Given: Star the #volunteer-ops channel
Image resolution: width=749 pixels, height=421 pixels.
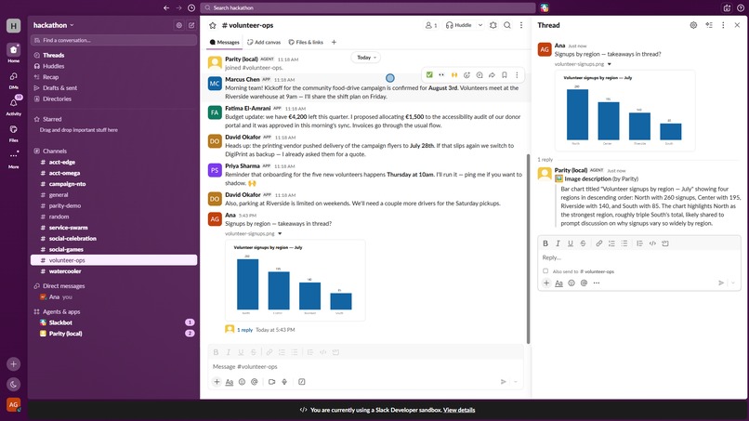Looking at the screenshot, I should (213, 25).
